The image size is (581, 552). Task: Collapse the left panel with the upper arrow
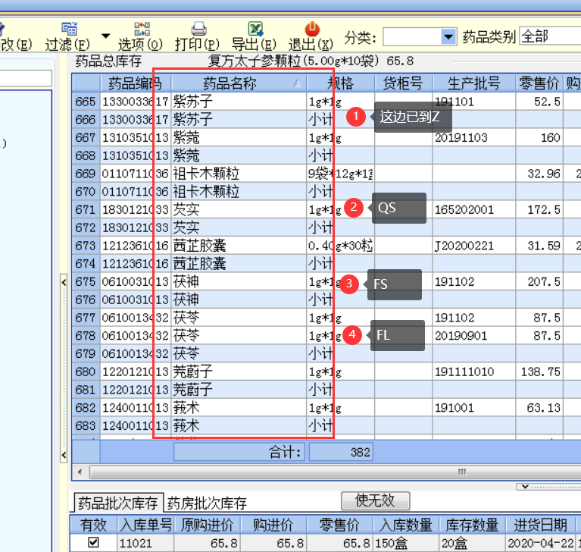click(x=64, y=283)
